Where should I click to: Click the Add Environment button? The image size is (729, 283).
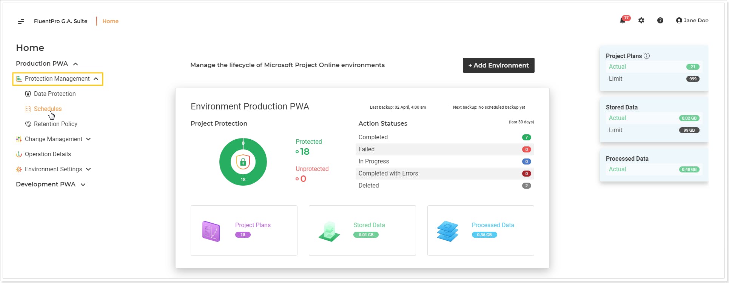tap(498, 65)
